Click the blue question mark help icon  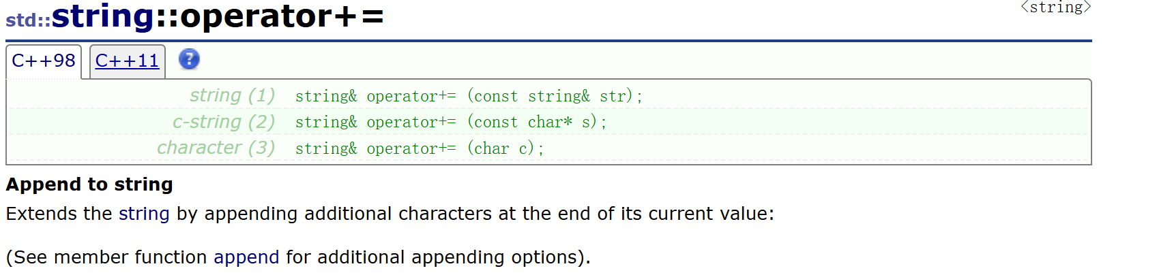pyautogui.click(x=189, y=60)
